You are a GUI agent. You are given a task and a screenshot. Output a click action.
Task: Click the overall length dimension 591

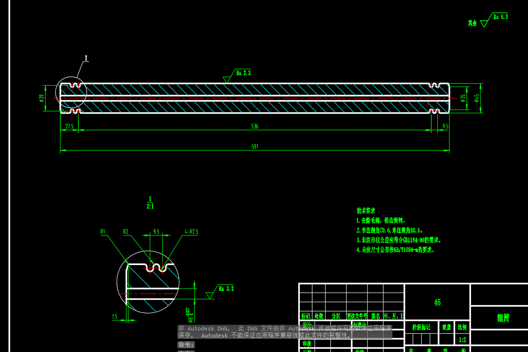pyautogui.click(x=255, y=147)
